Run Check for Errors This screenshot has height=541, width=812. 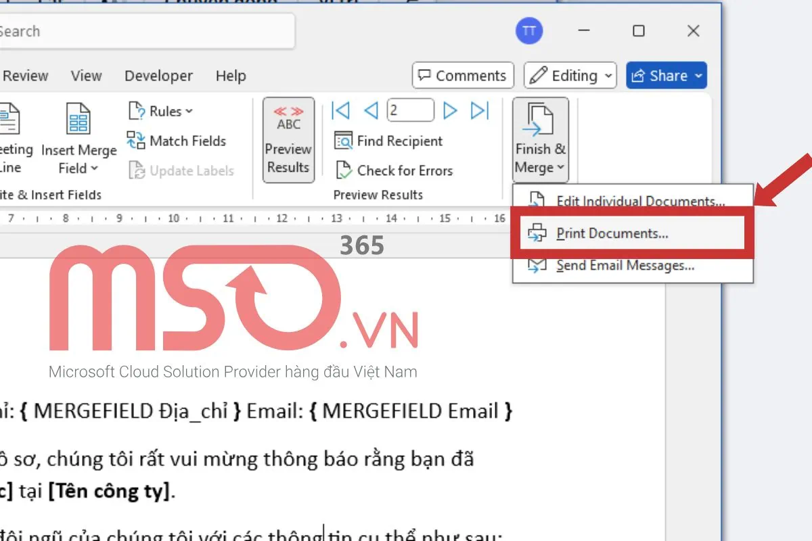394,170
